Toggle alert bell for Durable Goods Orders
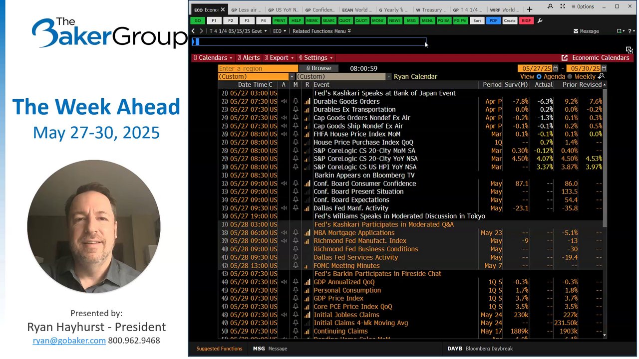The height and width of the screenshot is (359, 639). pos(296,101)
